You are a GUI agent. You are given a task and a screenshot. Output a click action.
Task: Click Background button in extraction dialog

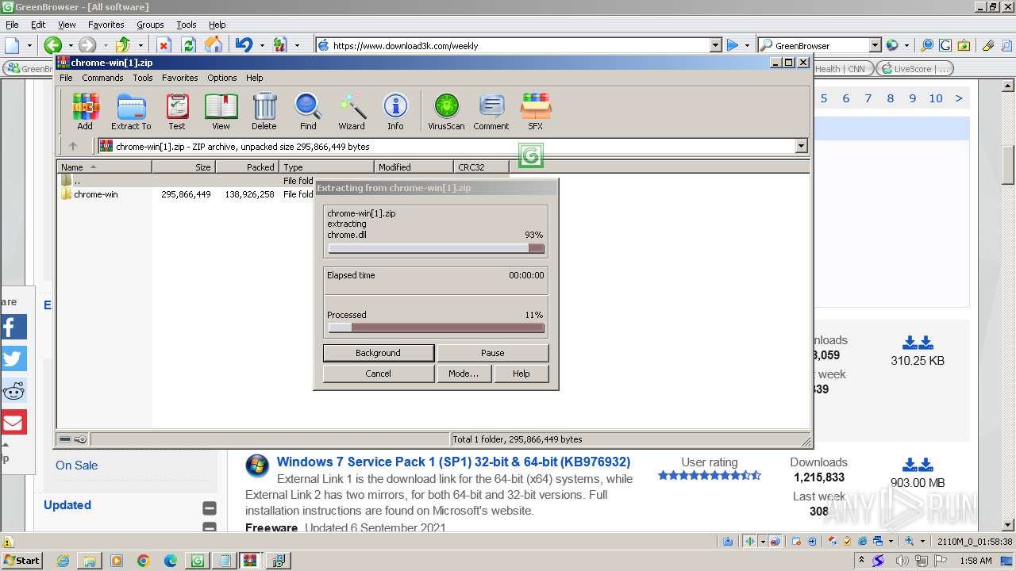[x=378, y=353]
